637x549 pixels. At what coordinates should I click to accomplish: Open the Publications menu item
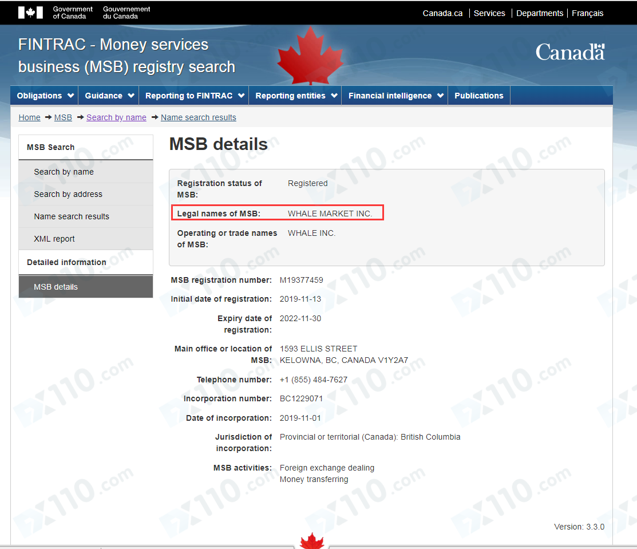tap(479, 96)
